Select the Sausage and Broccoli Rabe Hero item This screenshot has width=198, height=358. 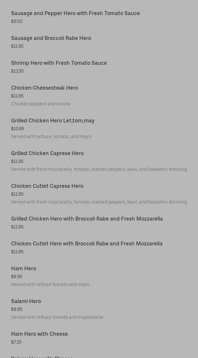coord(51,38)
